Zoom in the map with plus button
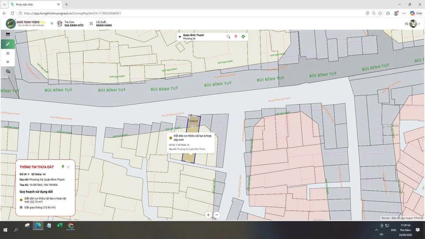 pyautogui.click(x=208, y=215)
